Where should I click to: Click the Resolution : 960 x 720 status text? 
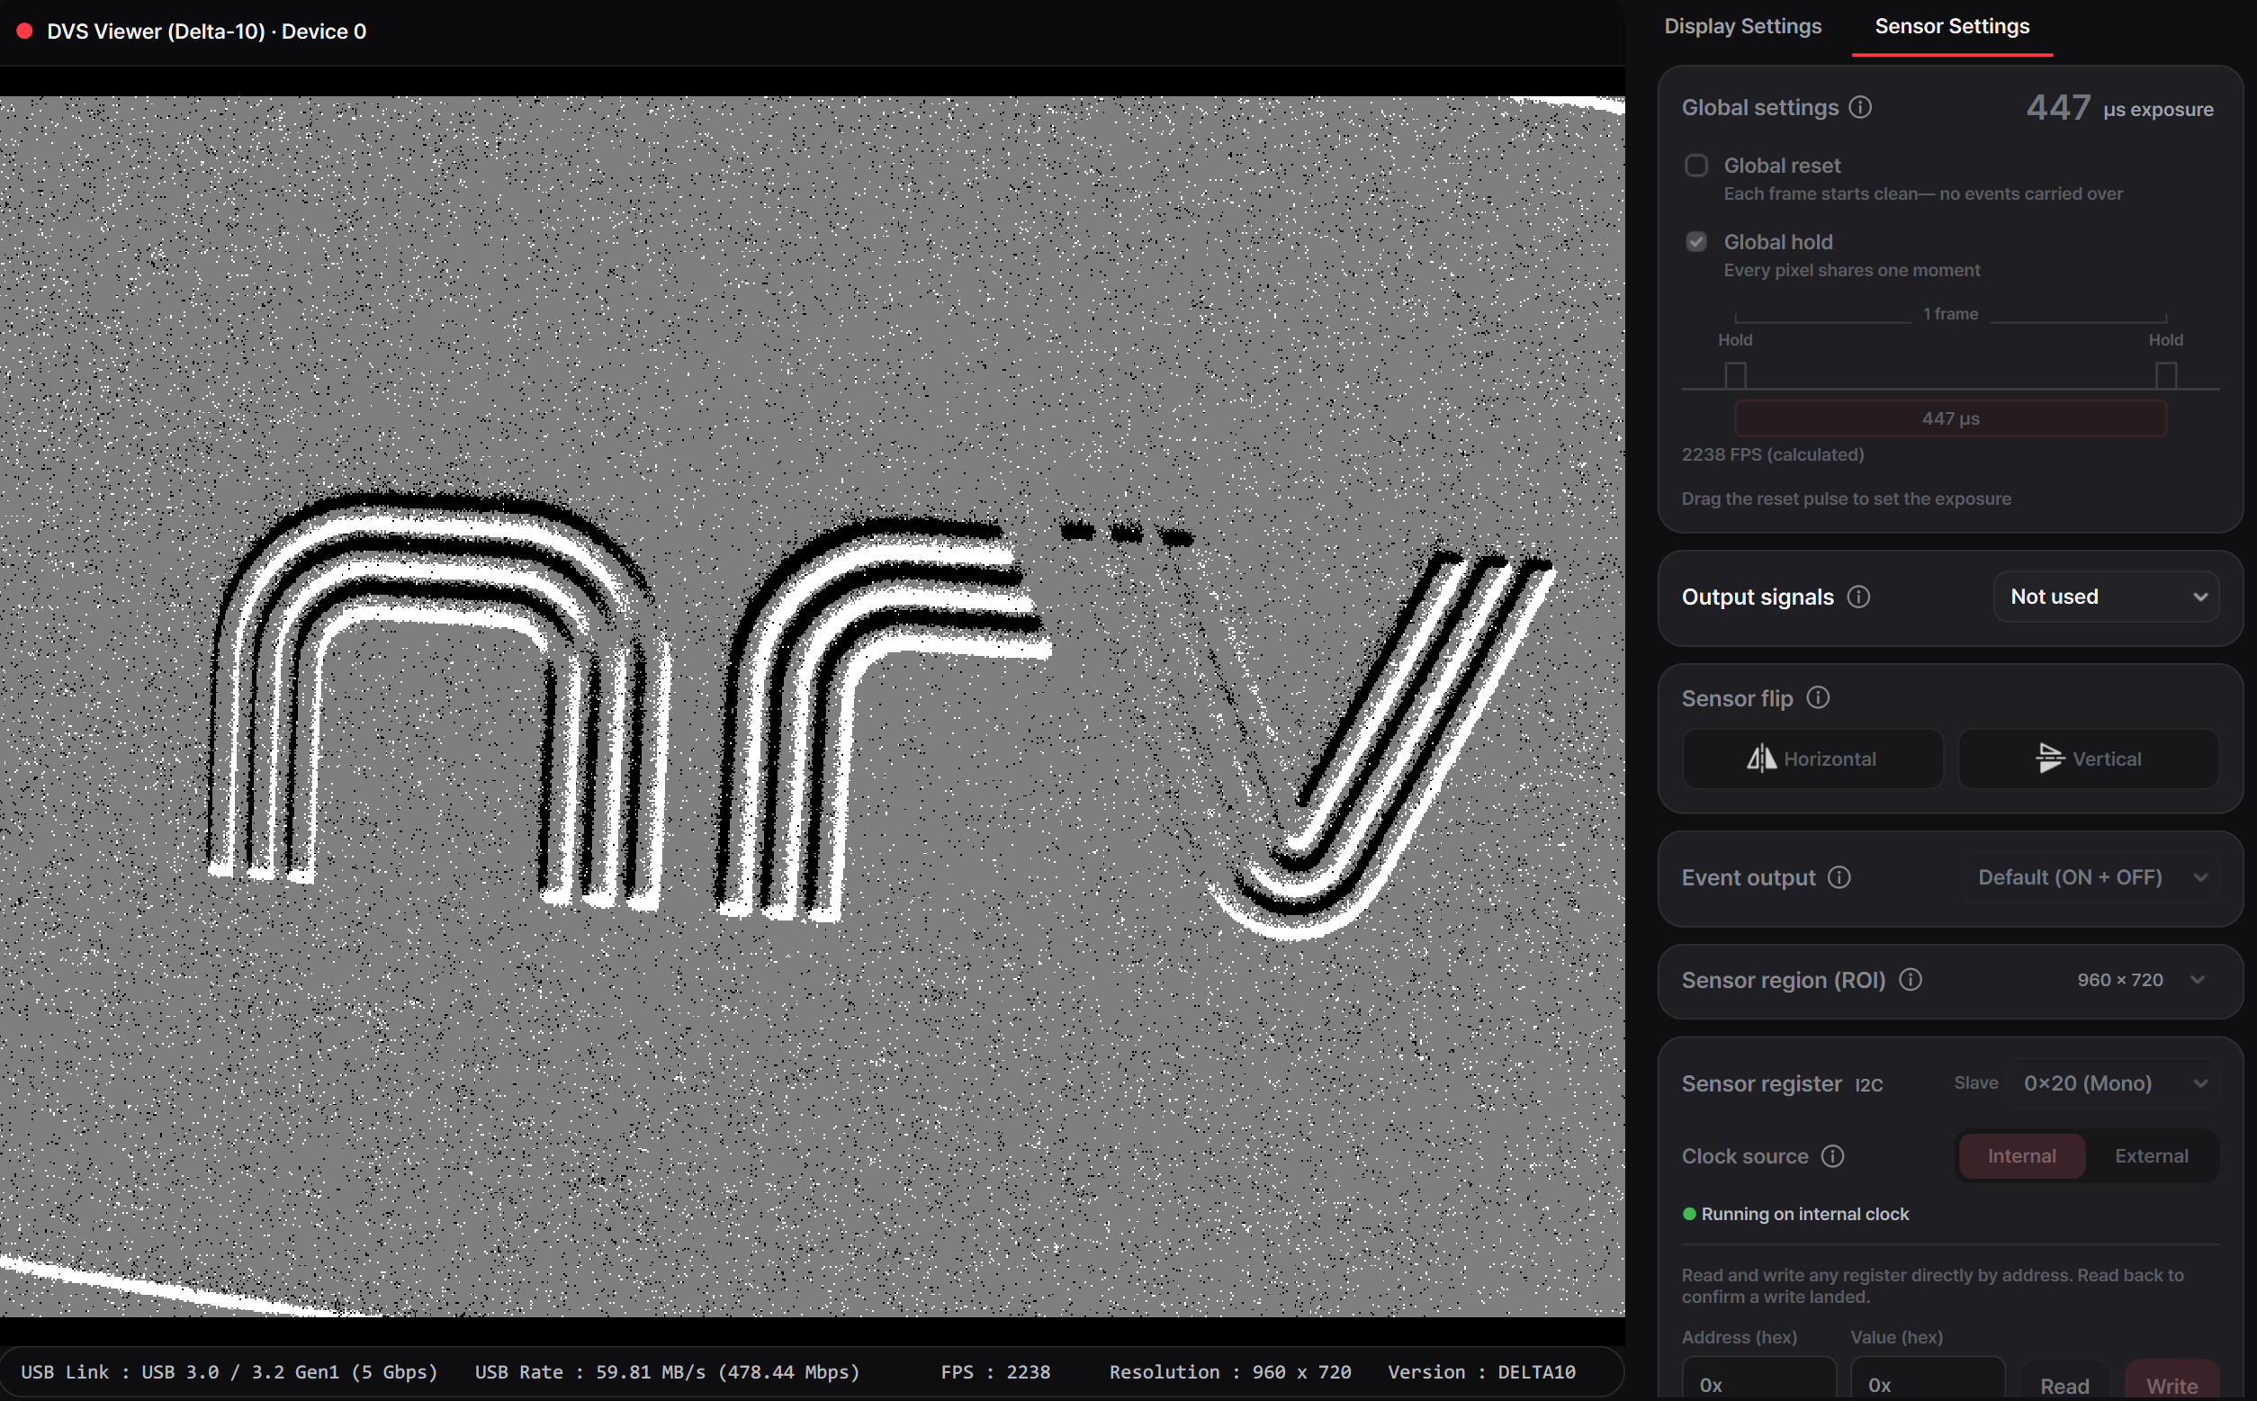point(1230,1372)
